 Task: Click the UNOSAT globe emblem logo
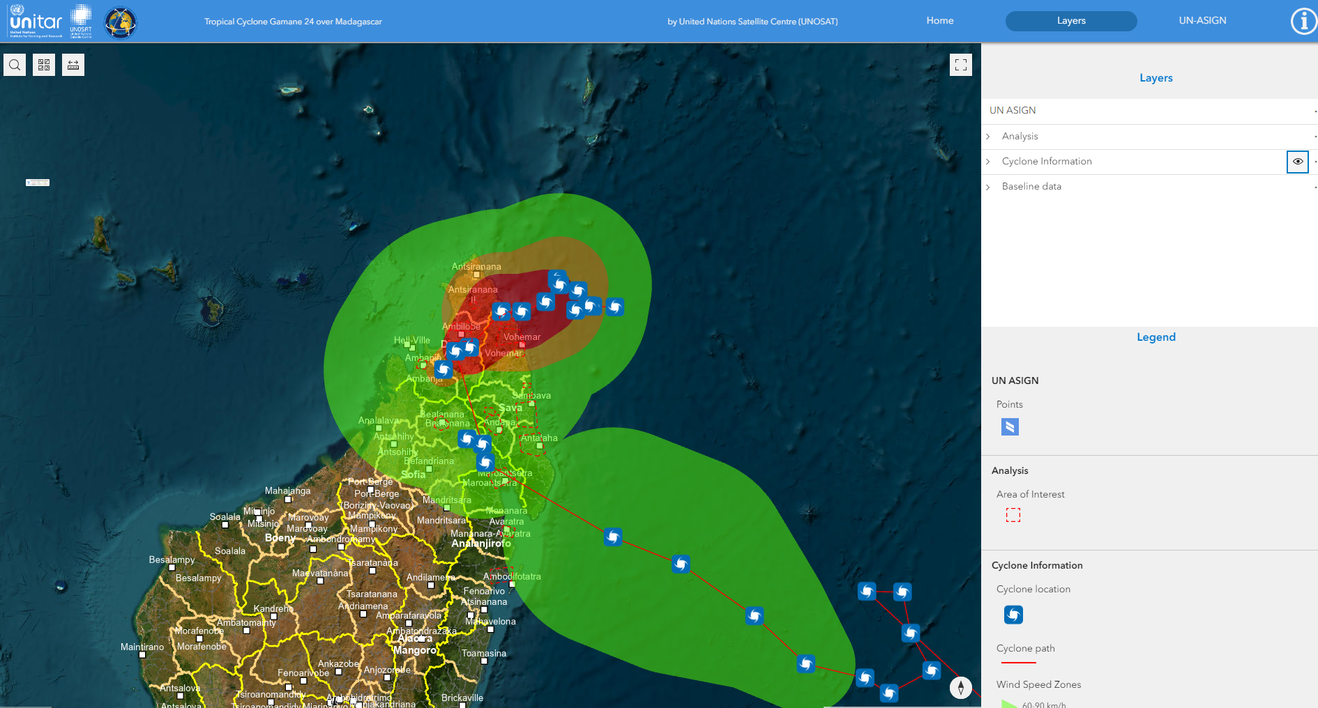point(121,22)
